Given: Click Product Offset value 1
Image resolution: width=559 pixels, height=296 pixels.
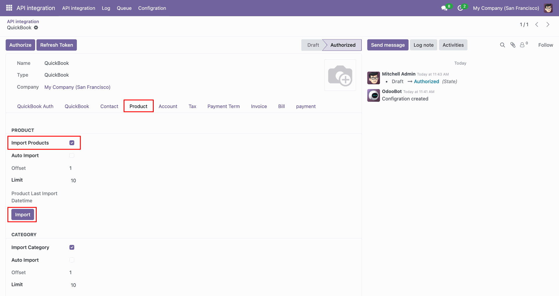Looking at the screenshot, I should click(x=70, y=168).
